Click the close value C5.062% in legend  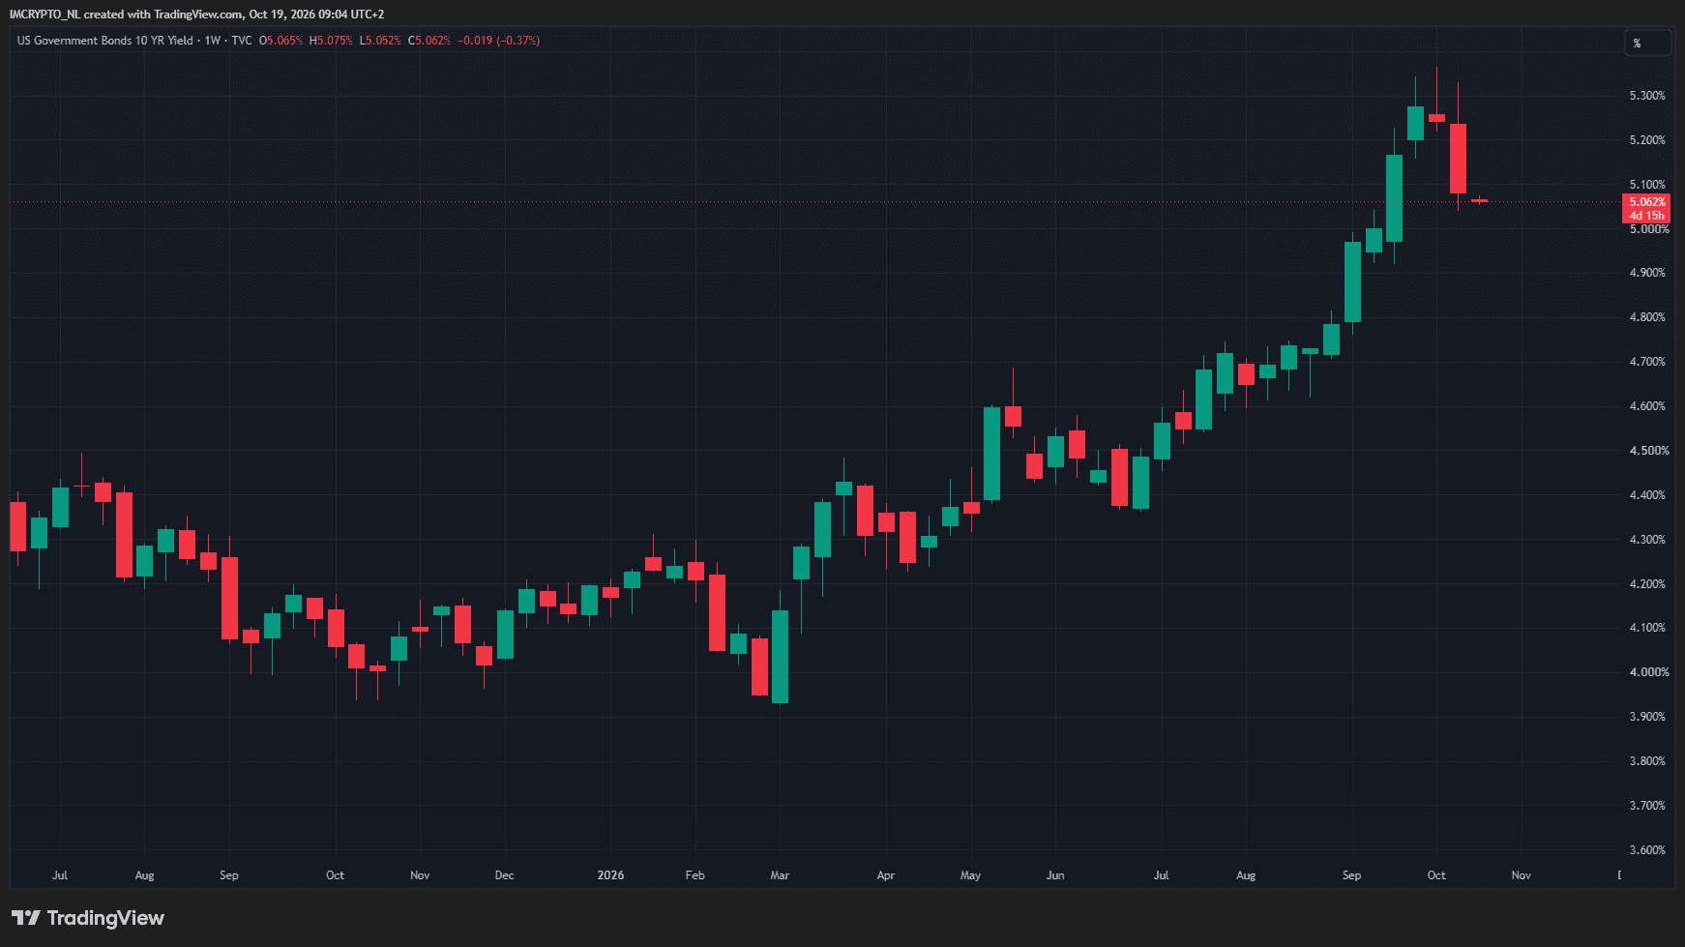pos(429,41)
